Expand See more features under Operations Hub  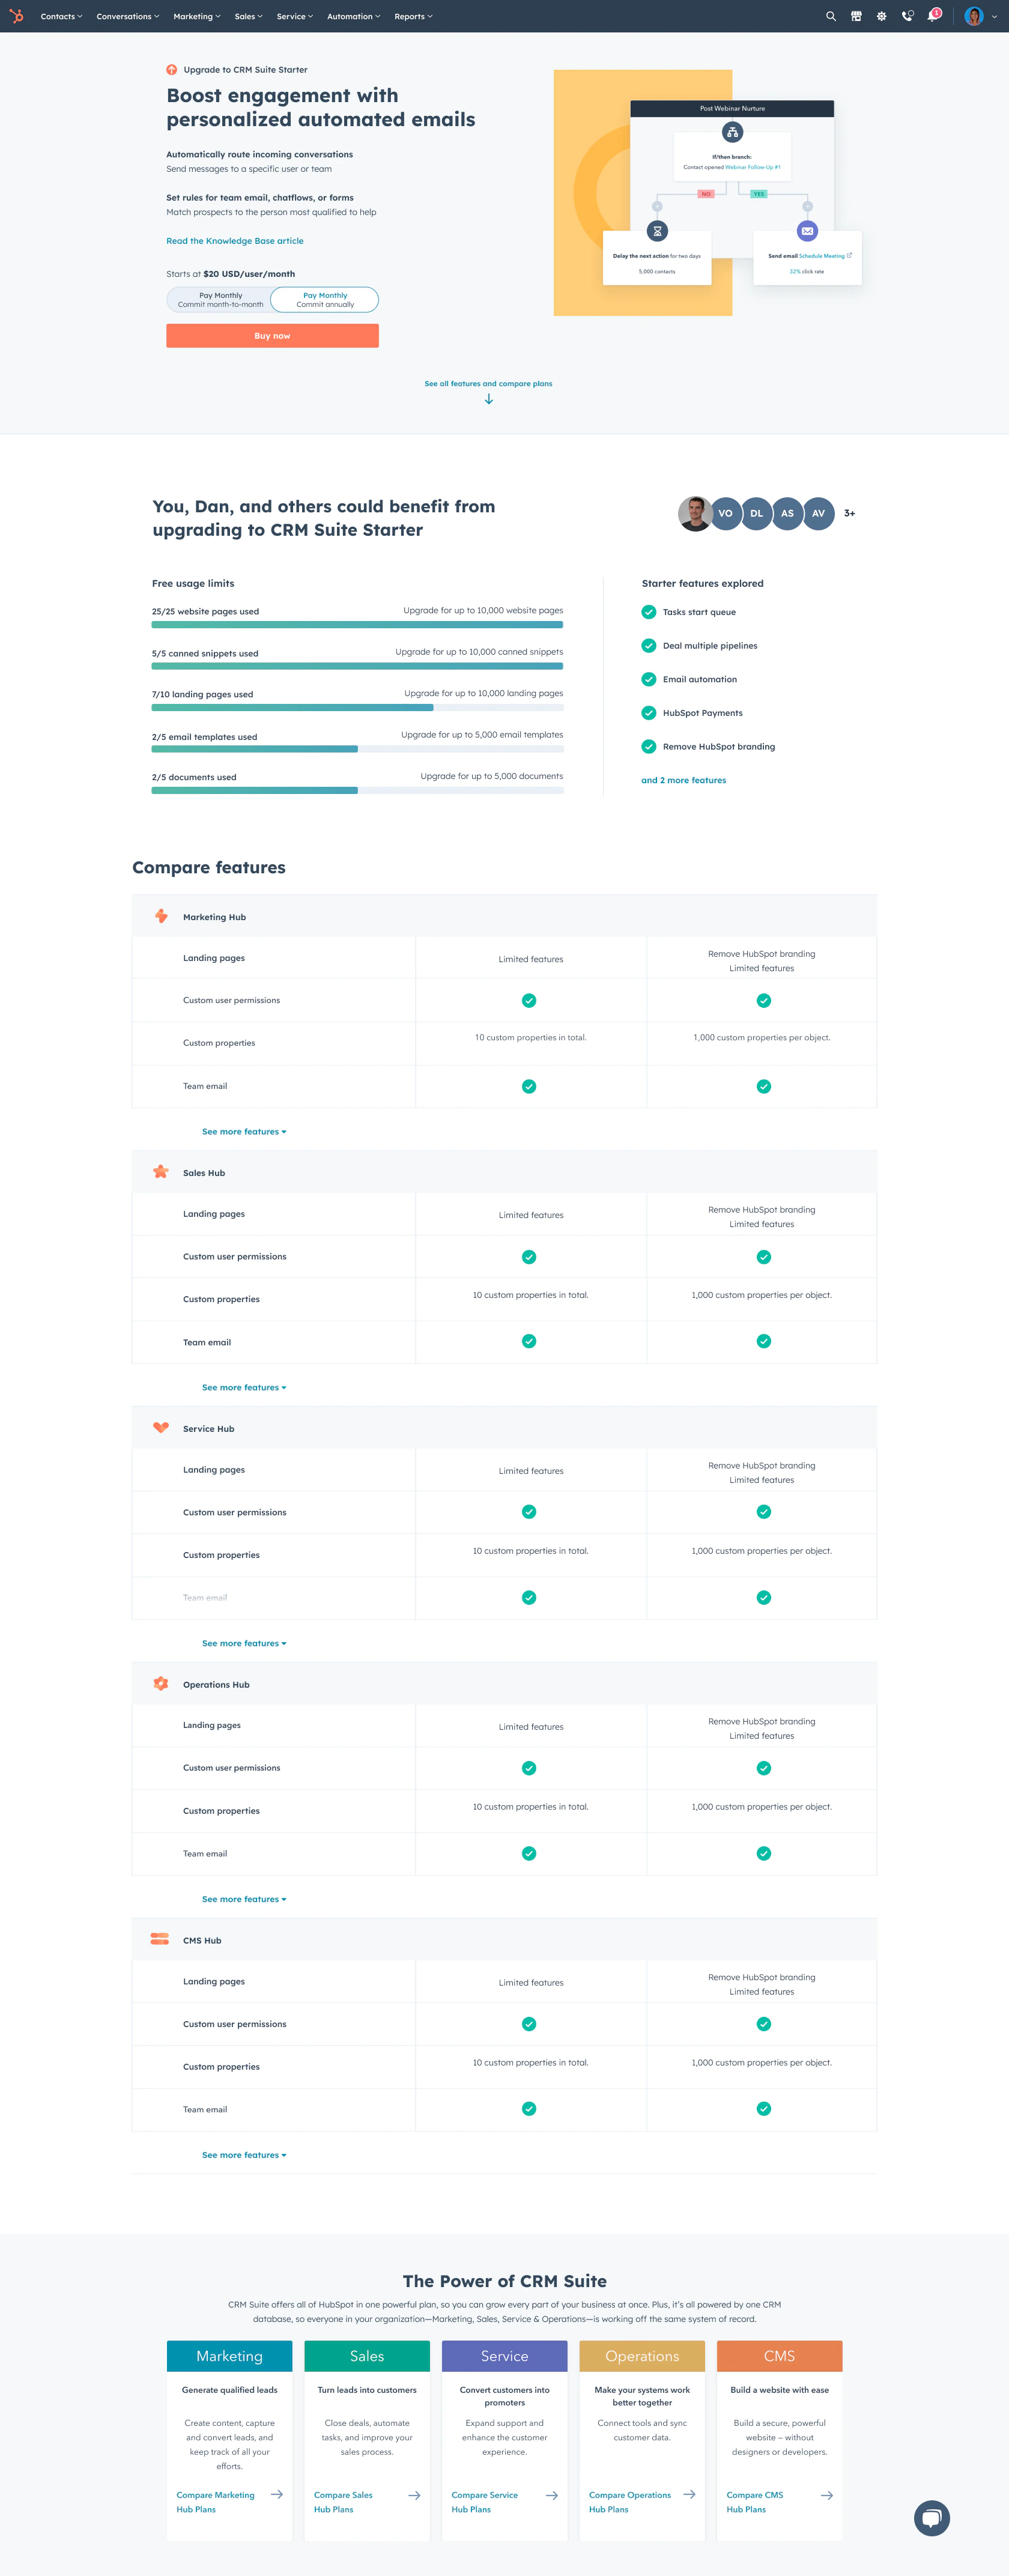click(244, 1899)
